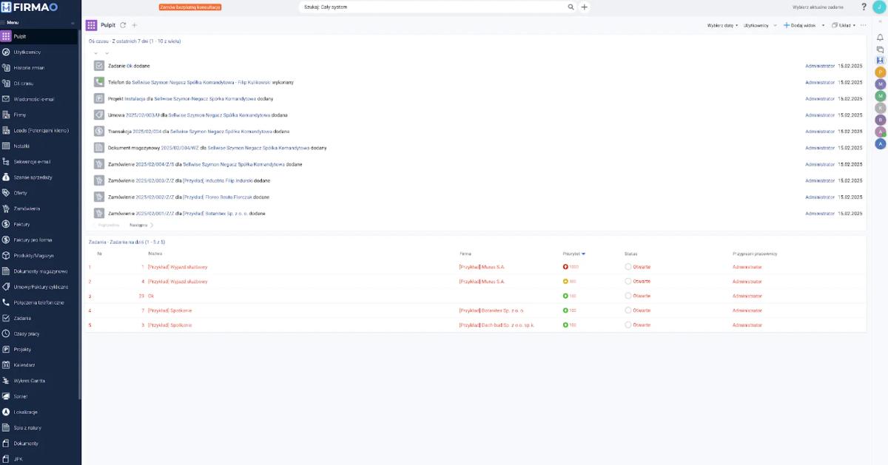Click the yellow 500 priority indicator
Screen dimensions: 888x465
click(569, 282)
